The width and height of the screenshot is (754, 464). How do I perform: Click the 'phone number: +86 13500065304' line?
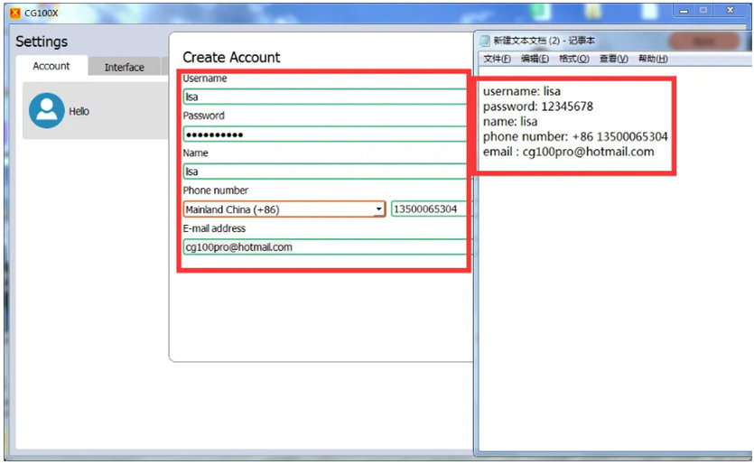(x=575, y=136)
